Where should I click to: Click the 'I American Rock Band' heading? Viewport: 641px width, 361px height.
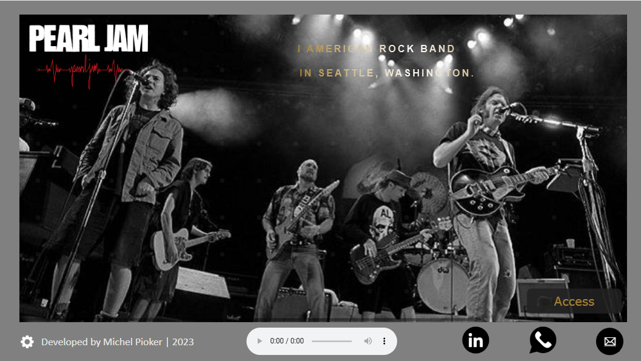coord(376,49)
